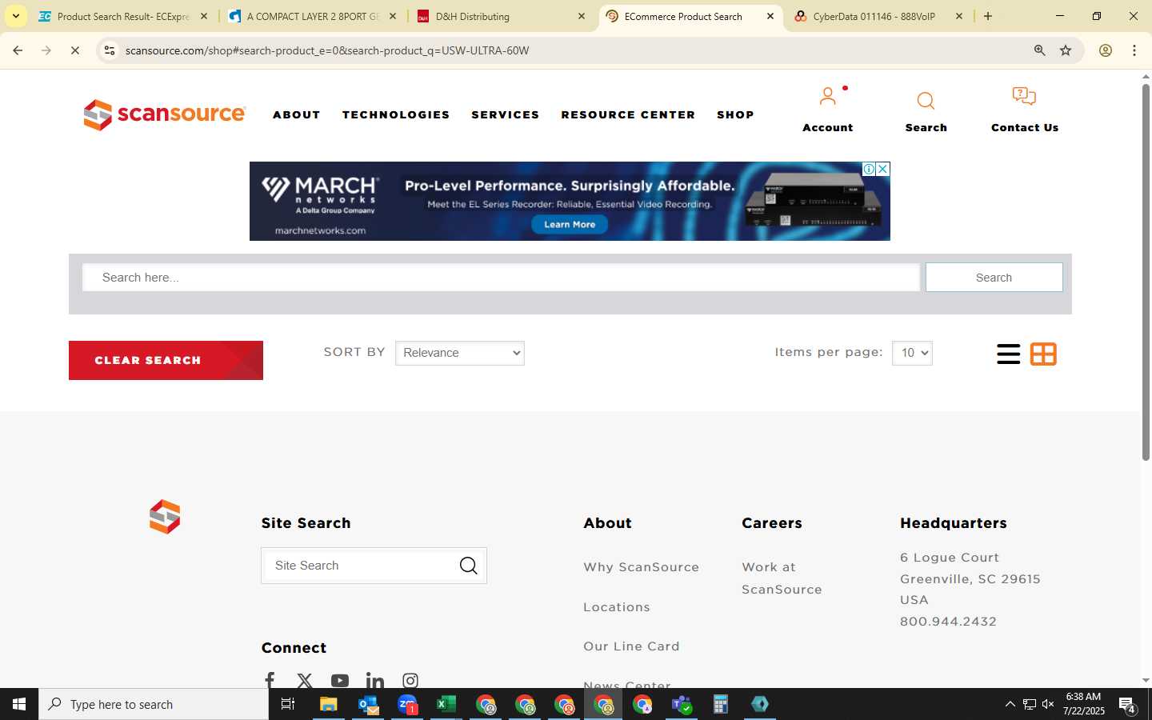This screenshot has width=1152, height=720.
Task: Switch to A COMPACT LAYER 2 8PORT tab
Action: click(x=313, y=16)
